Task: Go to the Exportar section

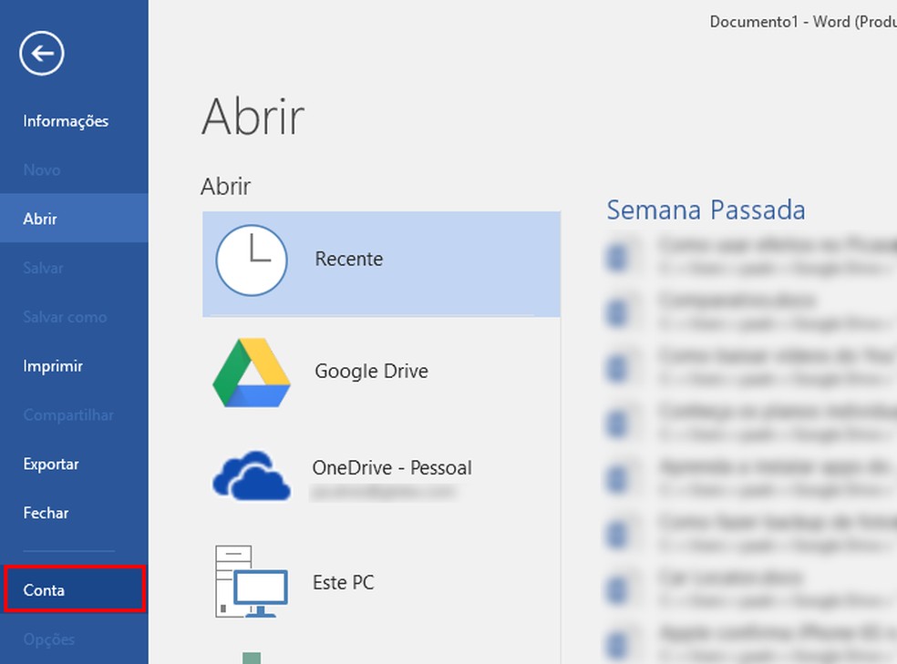Action: 51,464
